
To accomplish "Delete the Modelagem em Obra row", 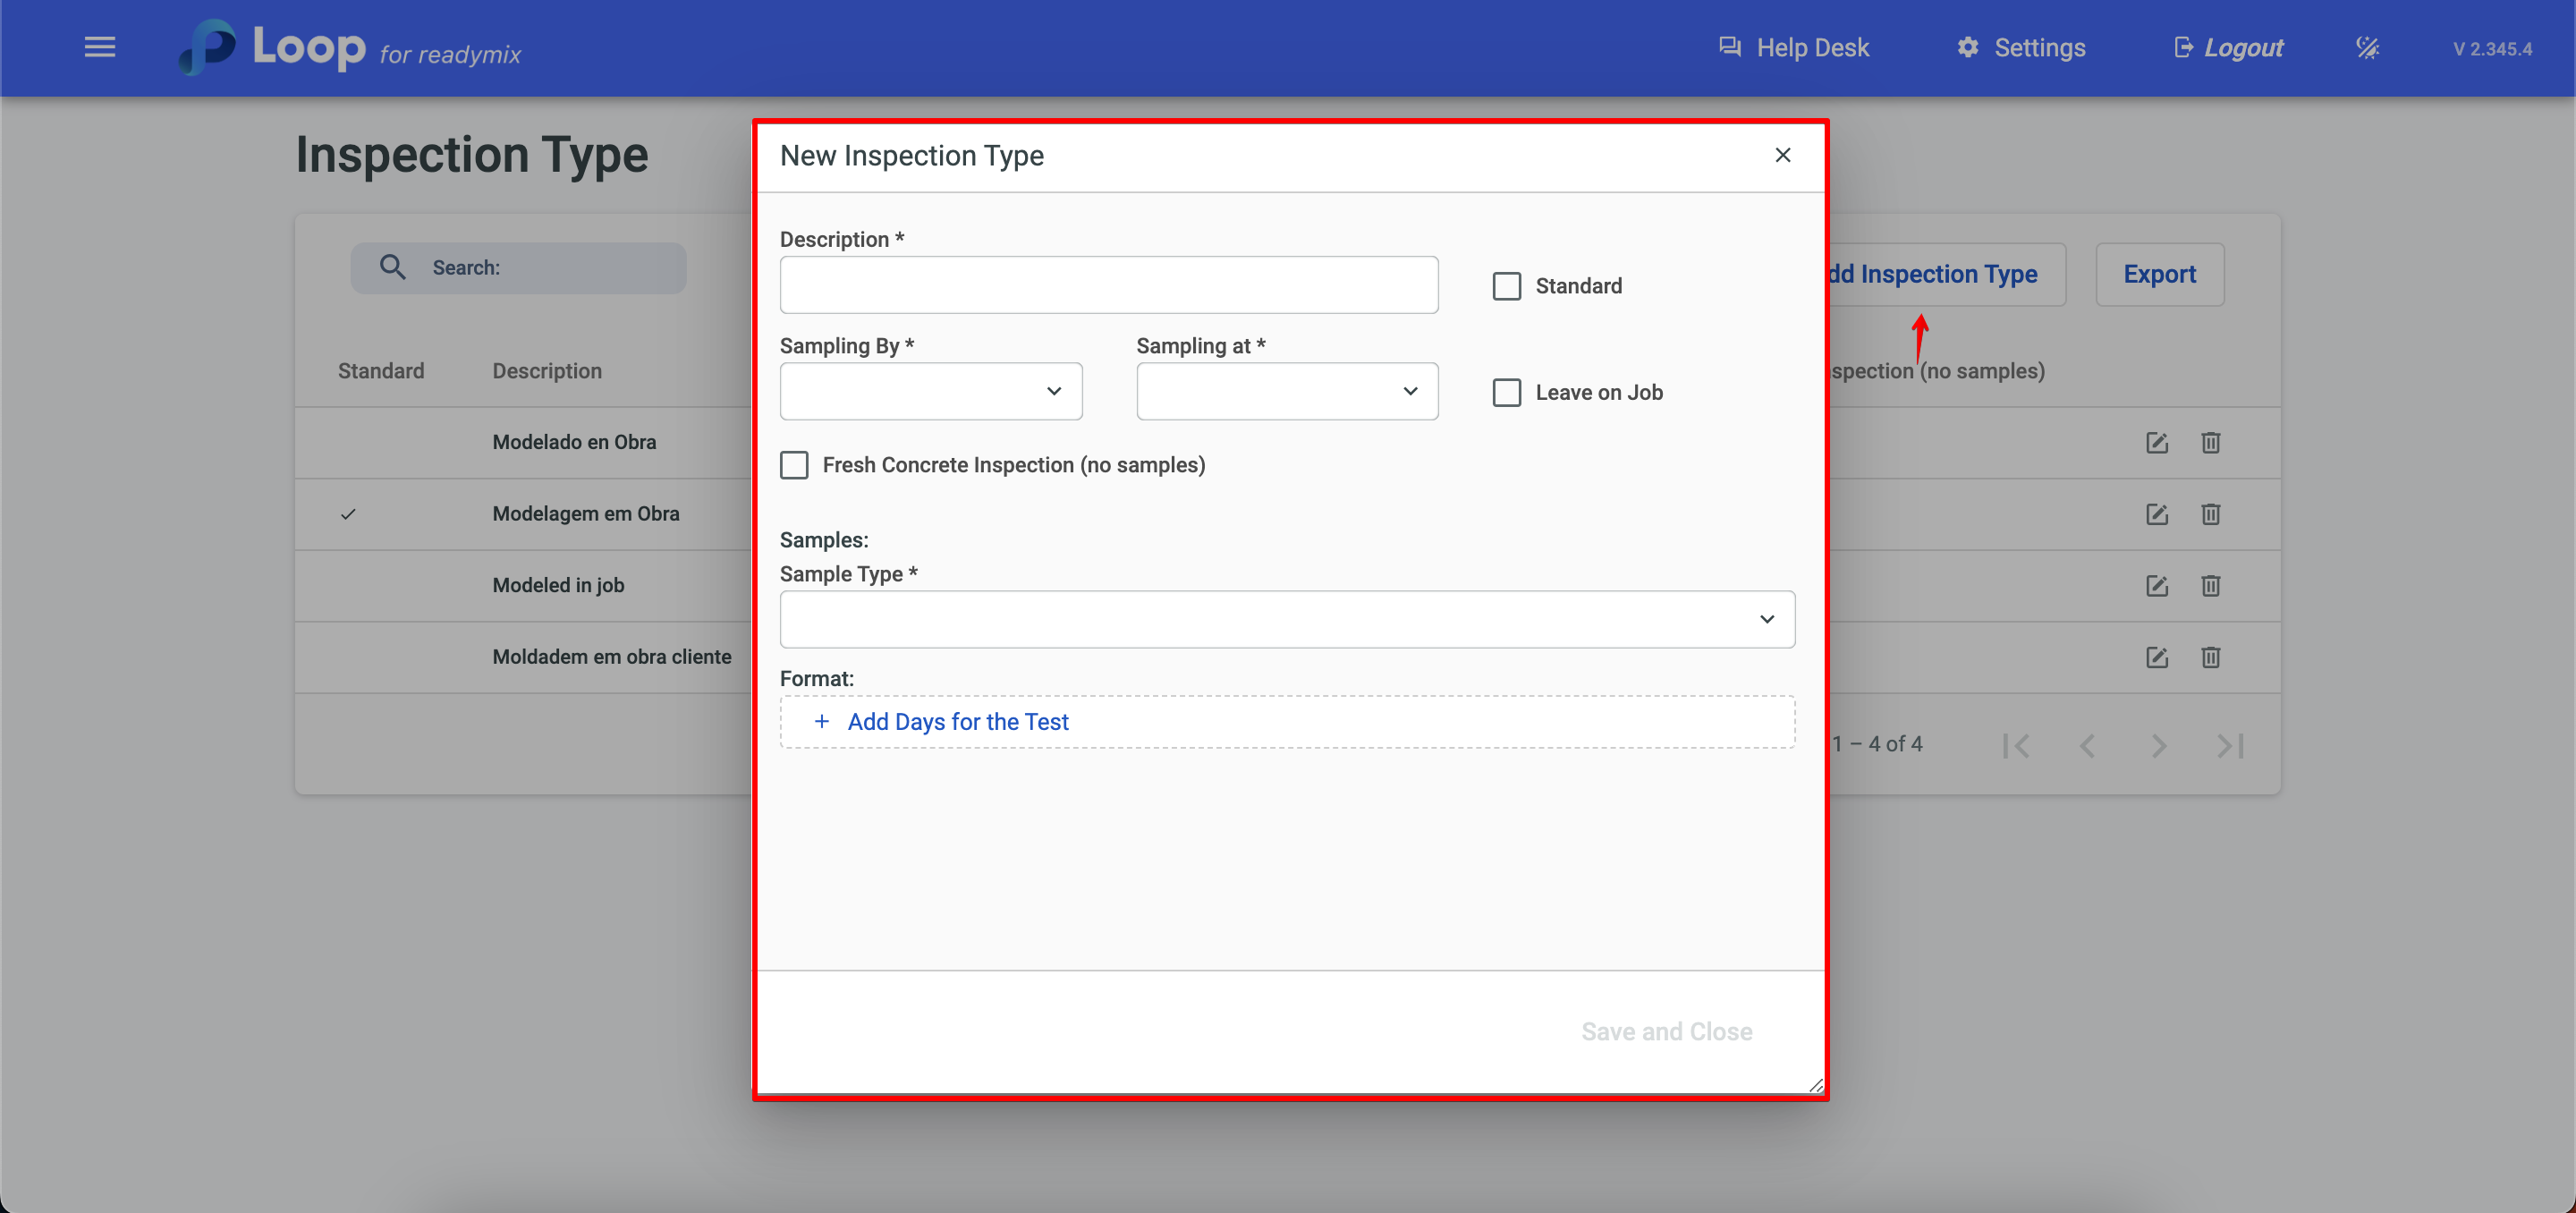I will (x=2210, y=514).
